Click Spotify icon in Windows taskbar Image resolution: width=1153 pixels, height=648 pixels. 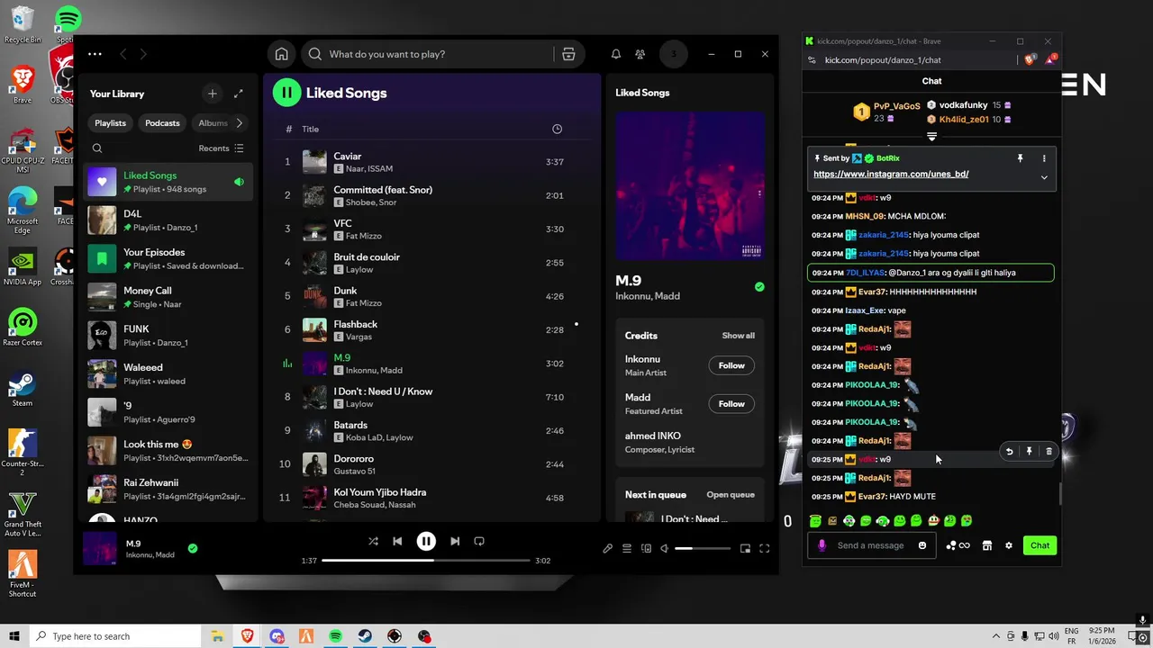point(335,636)
